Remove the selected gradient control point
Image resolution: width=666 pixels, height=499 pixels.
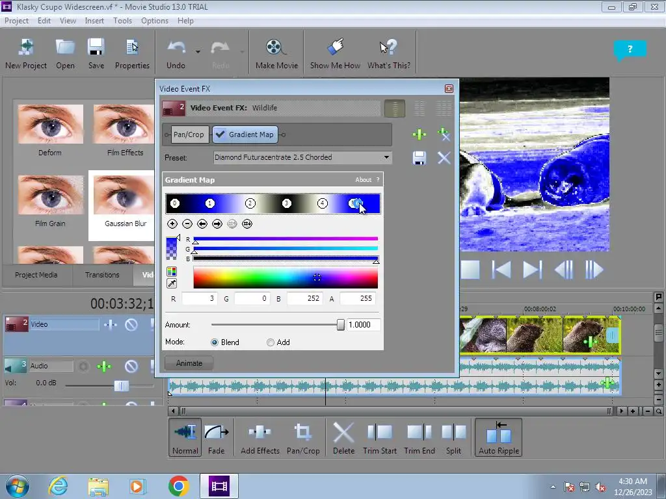(x=187, y=224)
